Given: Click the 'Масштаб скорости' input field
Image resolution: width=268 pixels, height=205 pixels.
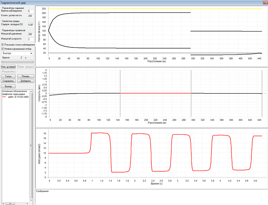Looking at the screenshot, I should tap(30, 39).
